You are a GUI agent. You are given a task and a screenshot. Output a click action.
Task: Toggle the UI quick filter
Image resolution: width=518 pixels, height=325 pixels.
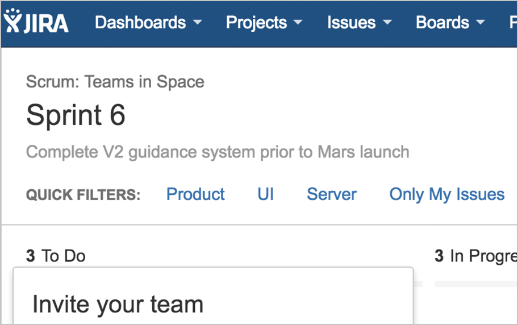point(266,194)
